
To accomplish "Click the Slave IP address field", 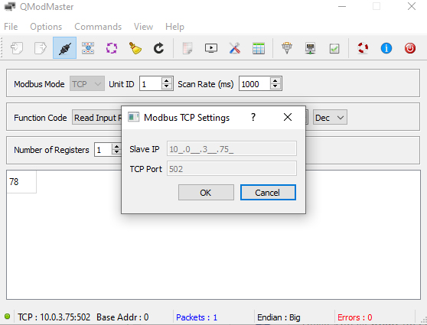I will point(232,148).
